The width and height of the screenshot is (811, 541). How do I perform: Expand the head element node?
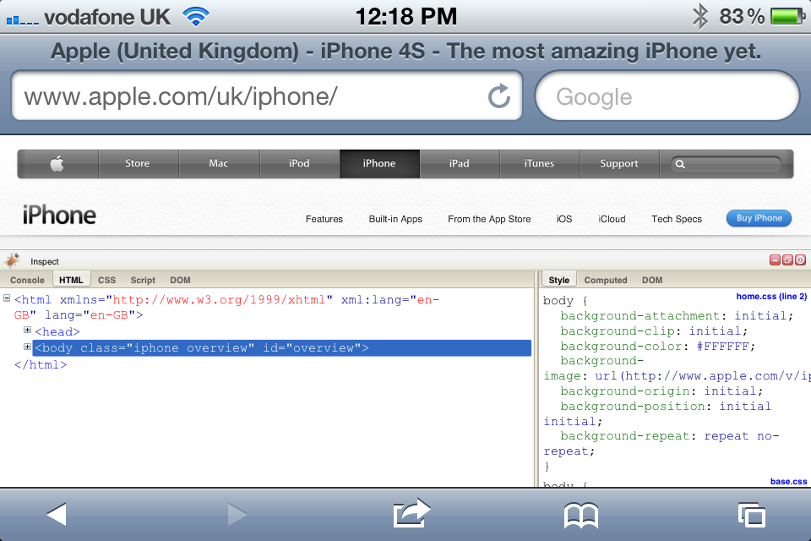pyautogui.click(x=27, y=331)
